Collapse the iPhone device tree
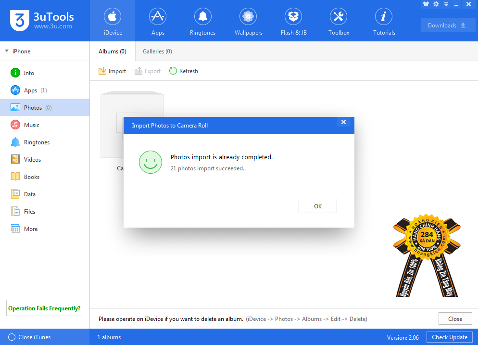Viewport: 478px width, 345px height. point(7,51)
